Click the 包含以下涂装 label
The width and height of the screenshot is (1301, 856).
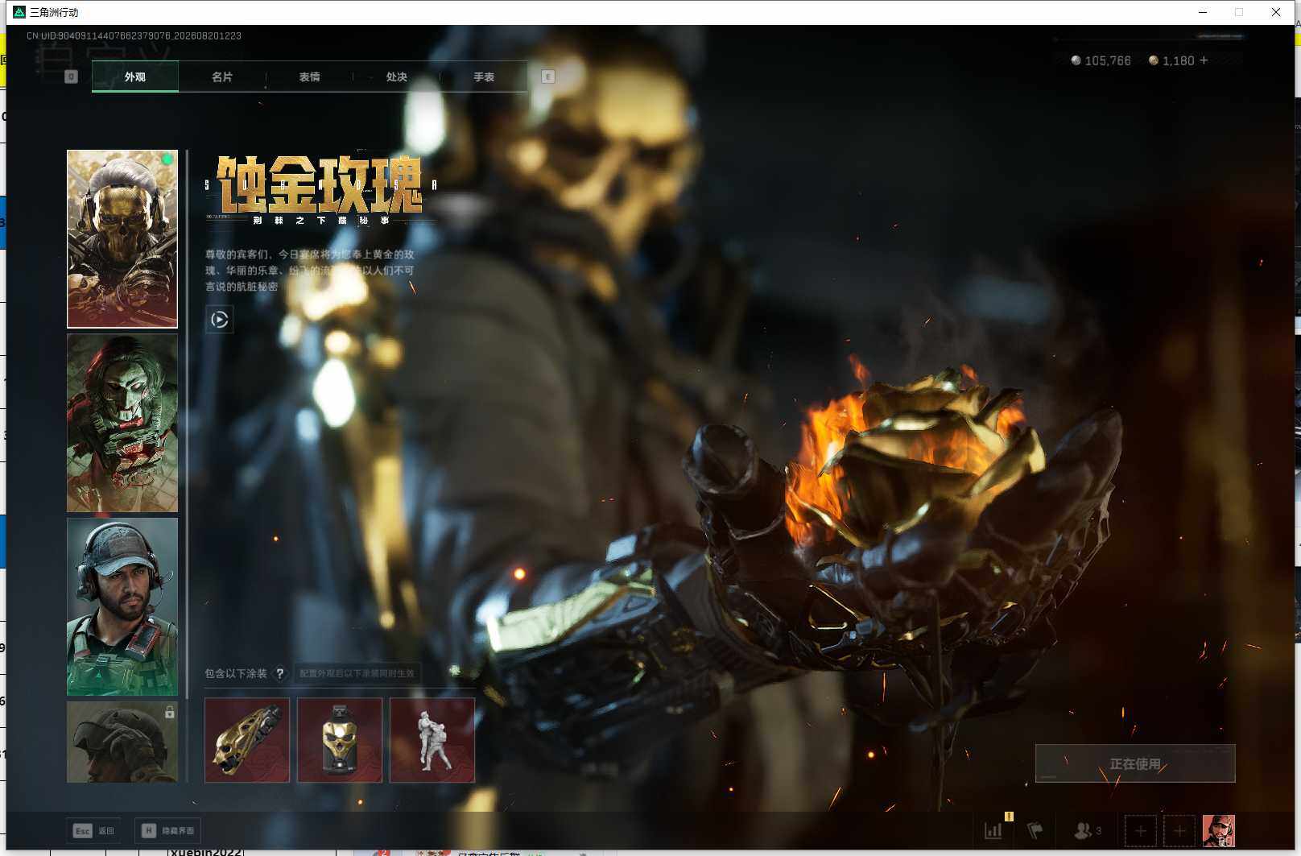[236, 673]
